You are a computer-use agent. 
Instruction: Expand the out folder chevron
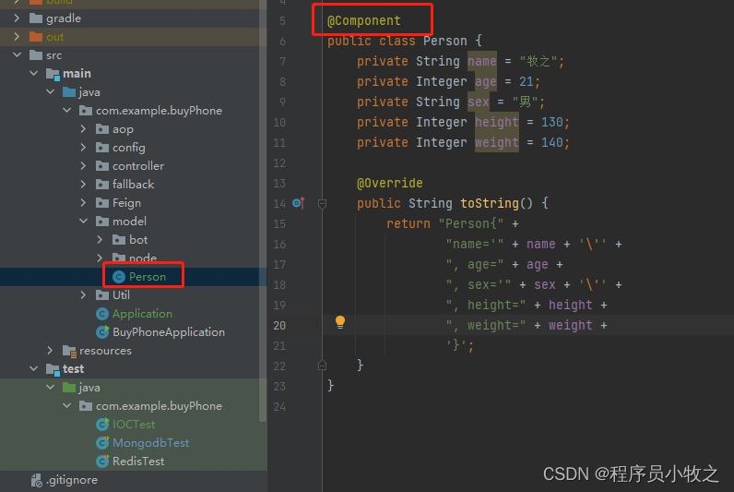pyautogui.click(x=17, y=37)
